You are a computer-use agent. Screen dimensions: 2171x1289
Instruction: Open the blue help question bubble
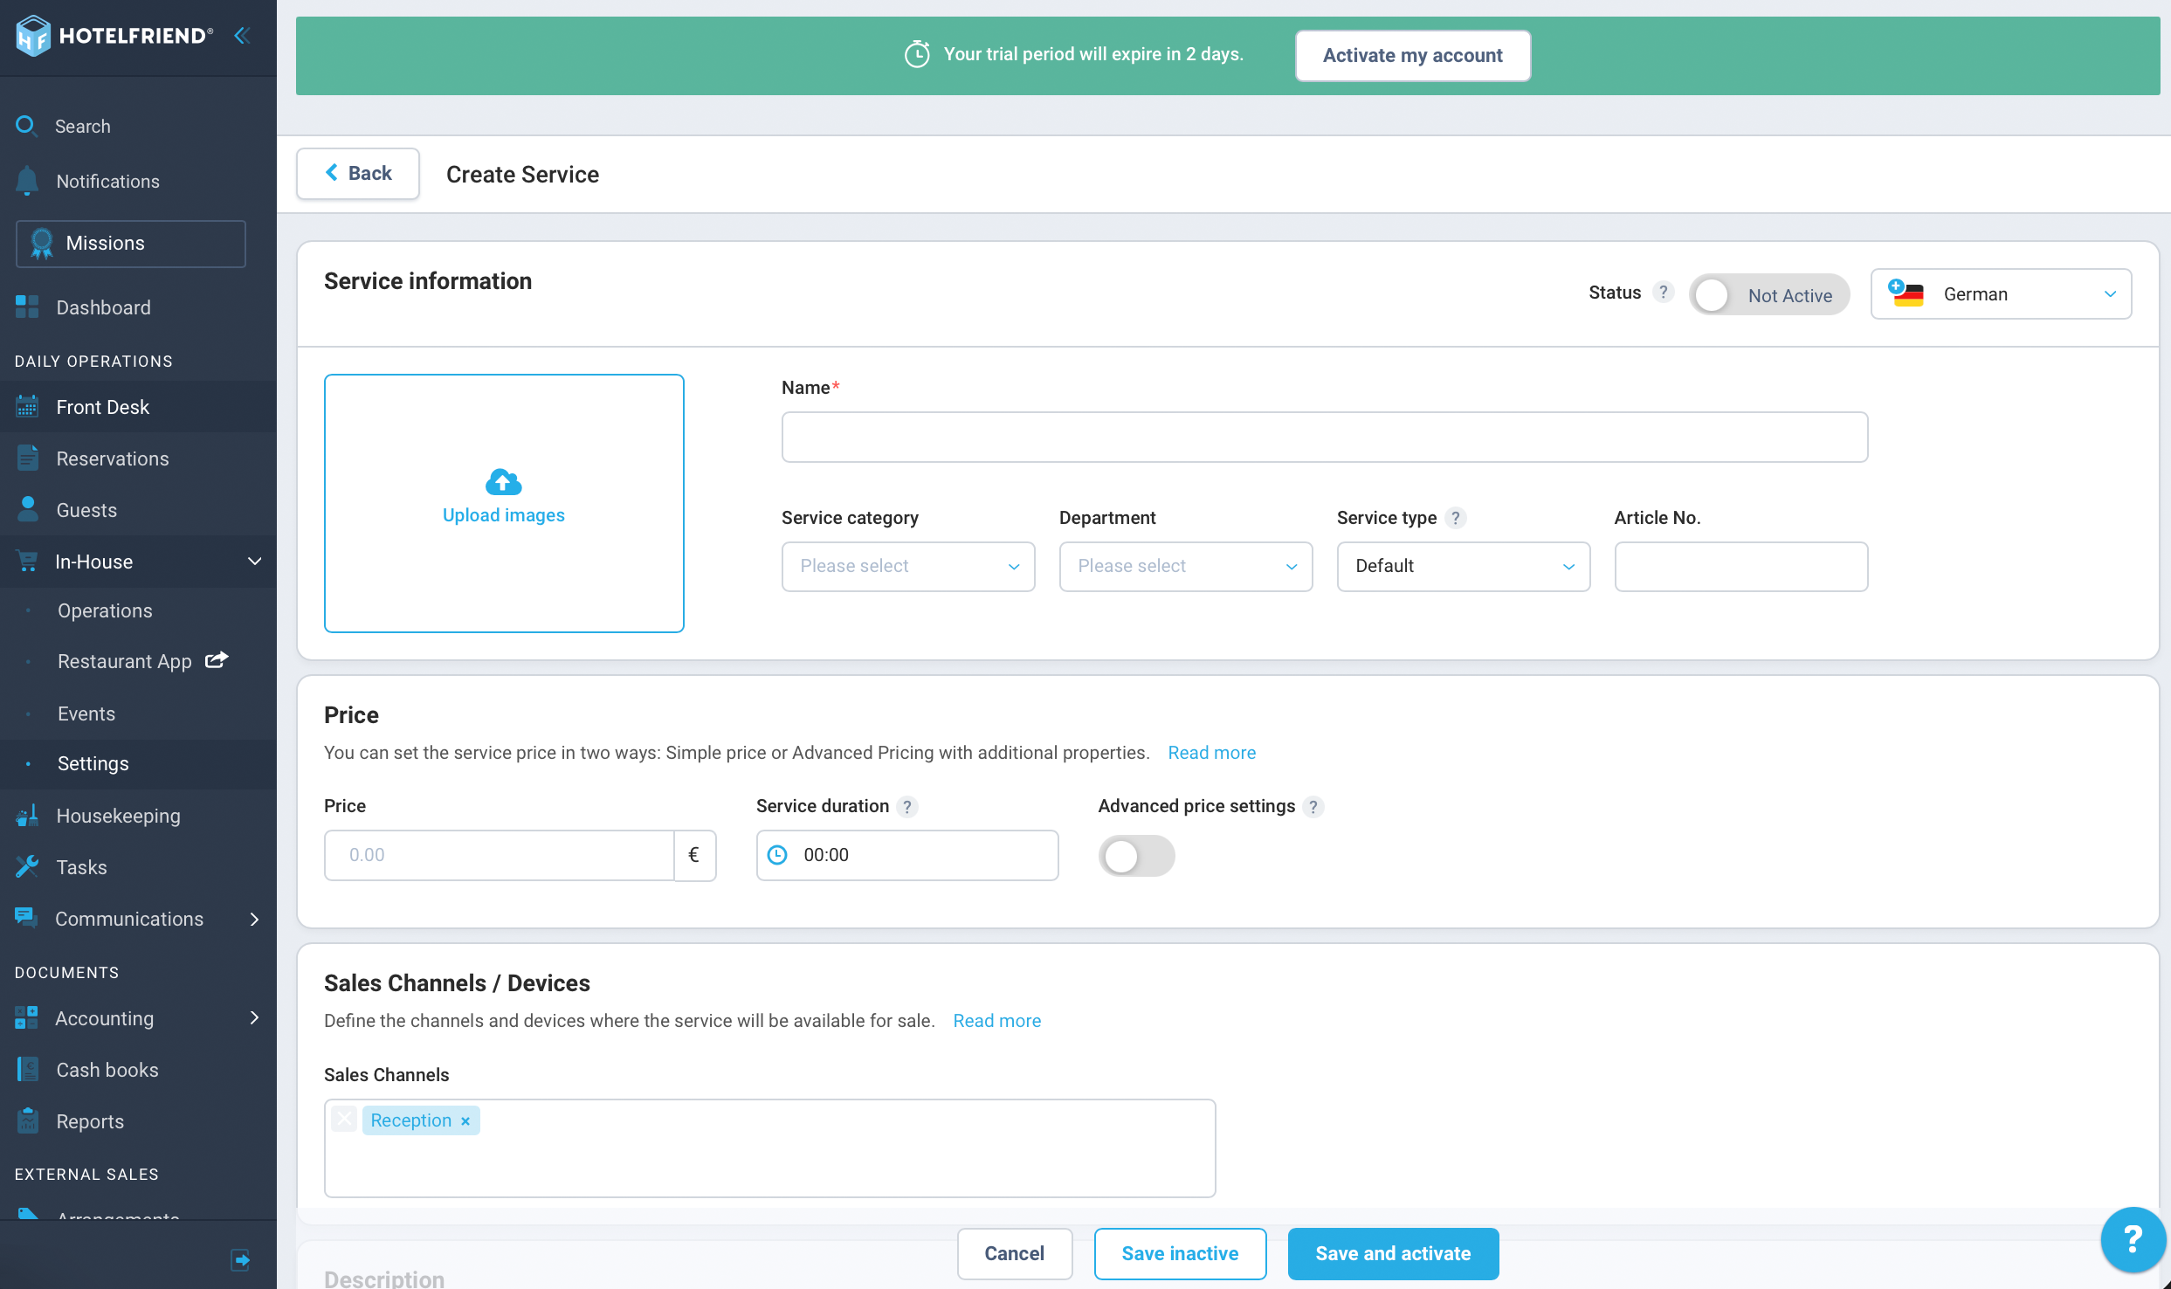[2132, 1239]
